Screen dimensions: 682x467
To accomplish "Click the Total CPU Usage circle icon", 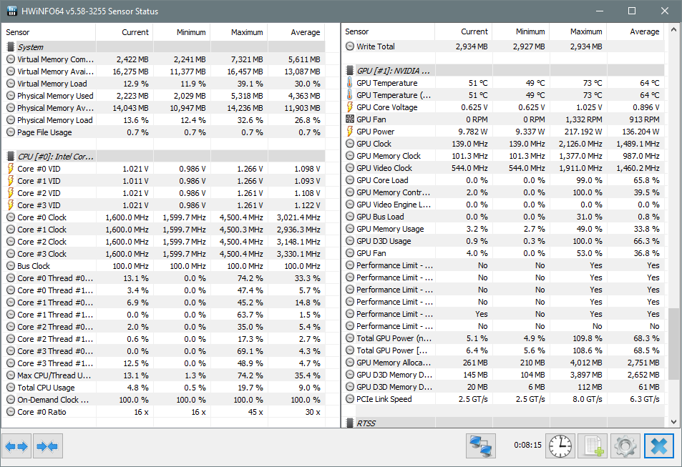I will tap(11, 388).
